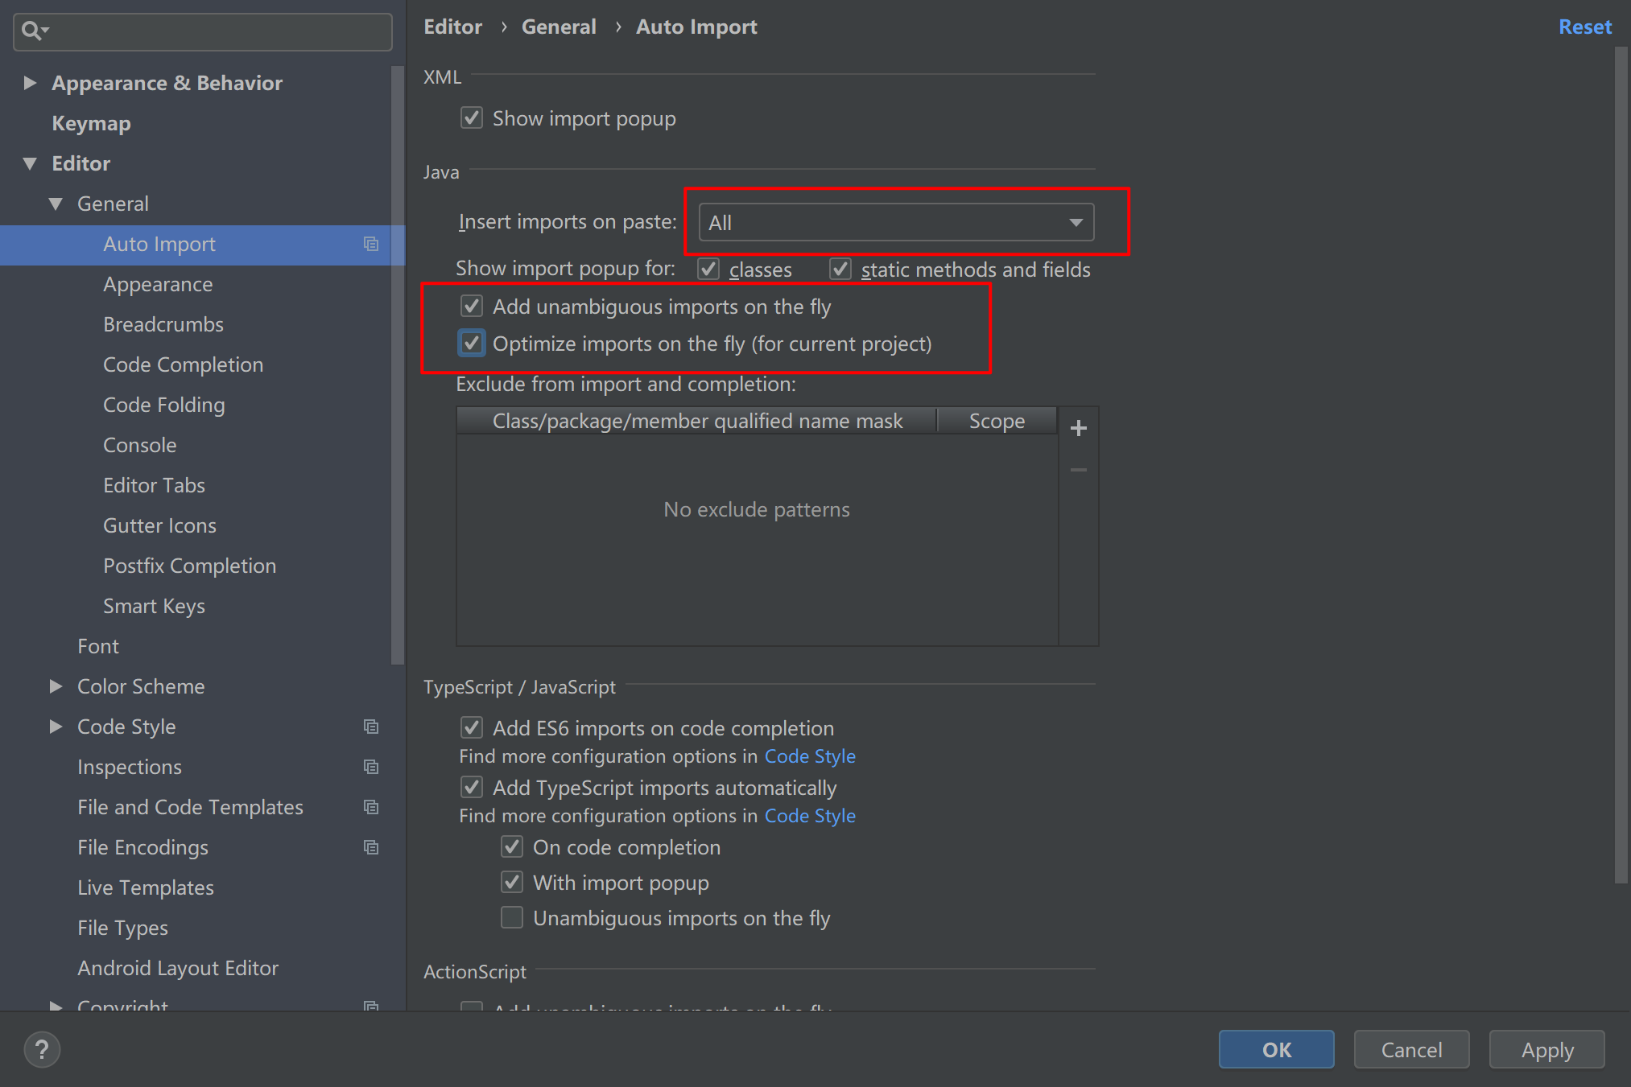Open the Keymap settings page
The width and height of the screenshot is (1631, 1087).
[91, 123]
